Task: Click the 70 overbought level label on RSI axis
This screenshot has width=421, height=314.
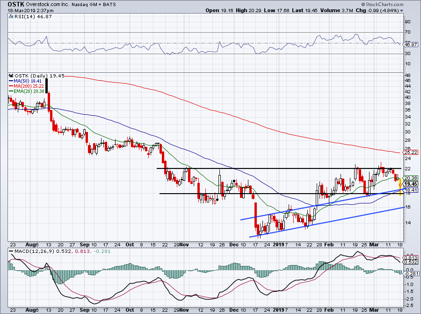Action: [x=407, y=32]
